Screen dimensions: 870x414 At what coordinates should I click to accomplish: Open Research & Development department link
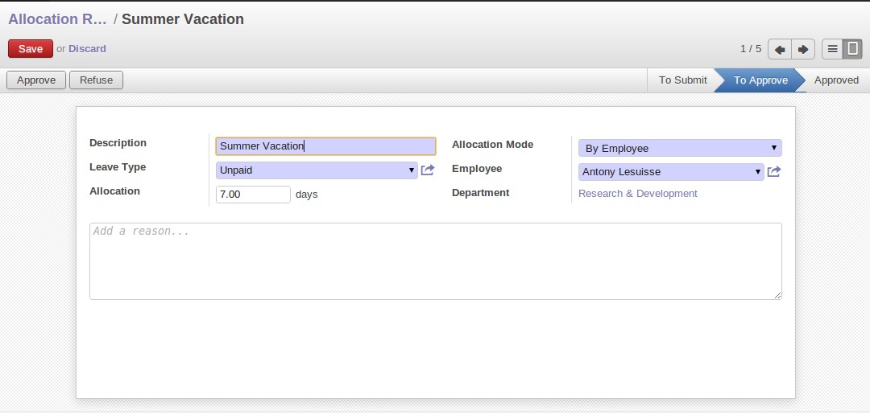tap(637, 193)
